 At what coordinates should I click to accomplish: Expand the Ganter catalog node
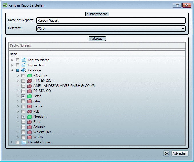(x=18, y=106)
